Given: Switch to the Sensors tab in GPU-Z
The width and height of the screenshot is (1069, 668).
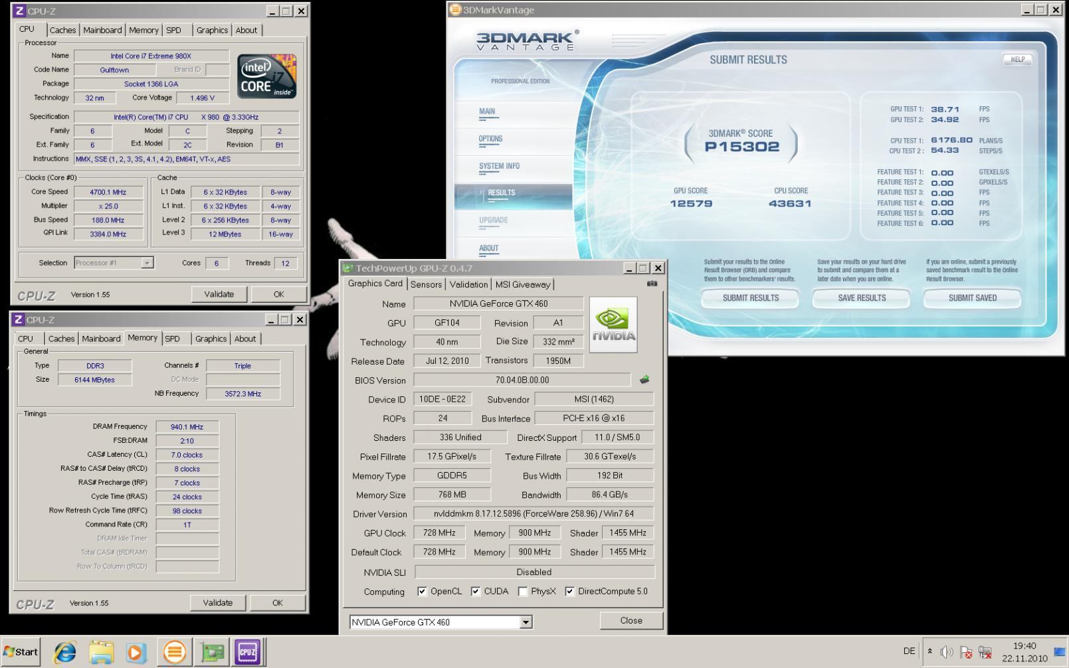Looking at the screenshot, I should (426, 284).
